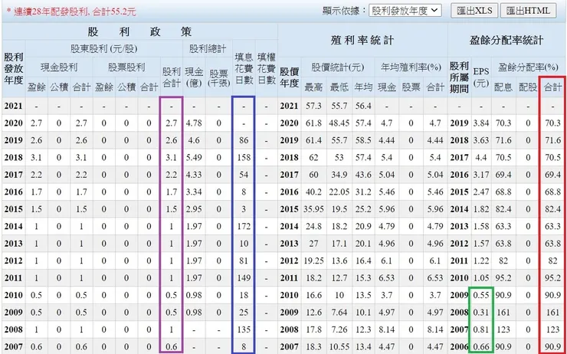Click the 匯出XLS button
Viewport: 567px width, 354px height.
pyautogui.click(x=474, y=11)
